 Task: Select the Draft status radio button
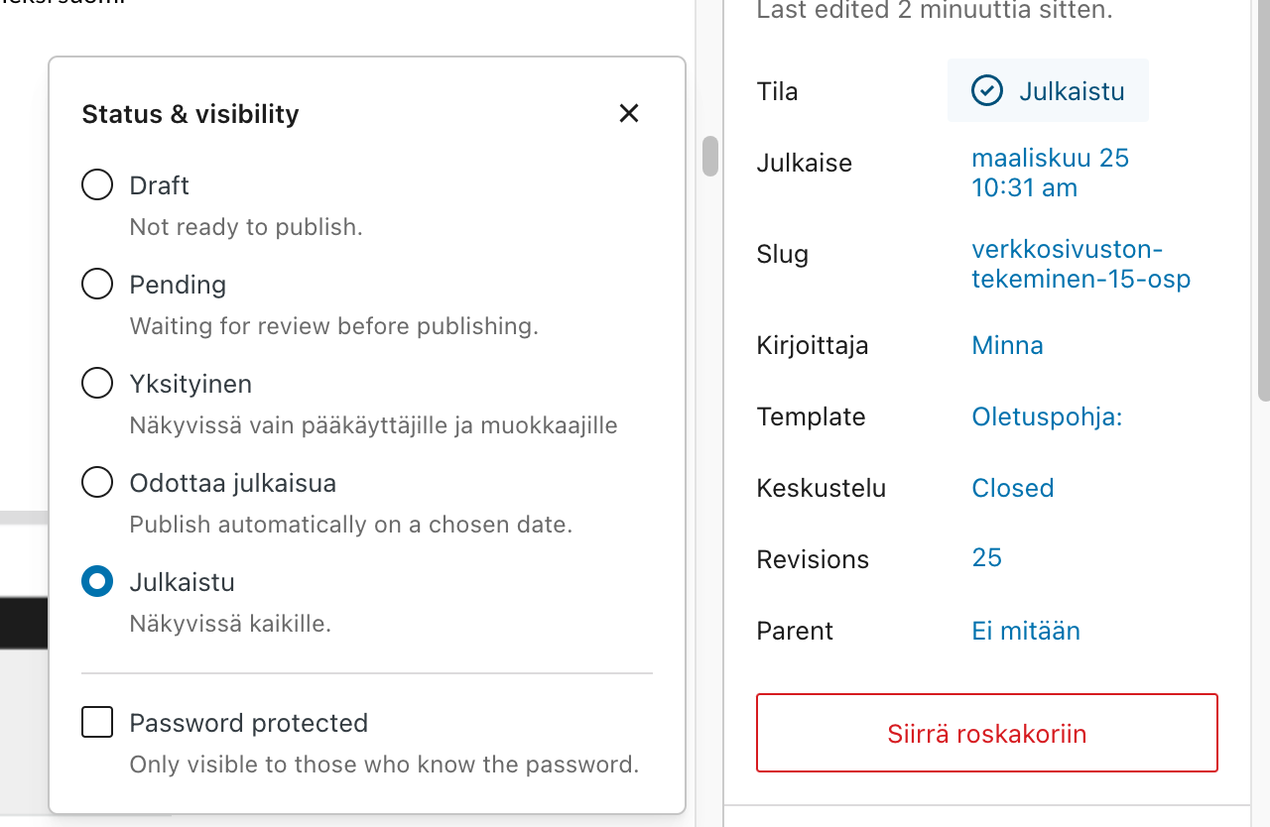click(97, 185)
